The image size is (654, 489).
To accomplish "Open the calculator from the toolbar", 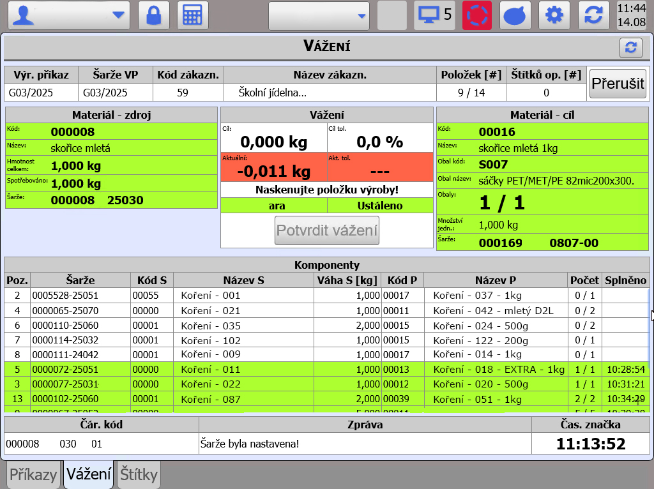I will pyautogui.click(x=192, y=15).
